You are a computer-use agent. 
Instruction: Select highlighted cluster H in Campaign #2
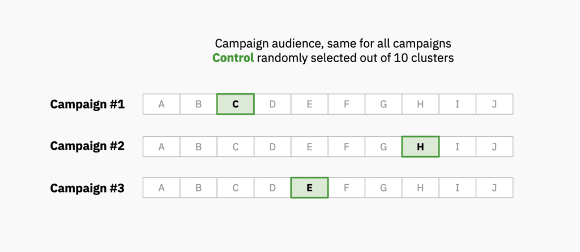click(420, 146)
